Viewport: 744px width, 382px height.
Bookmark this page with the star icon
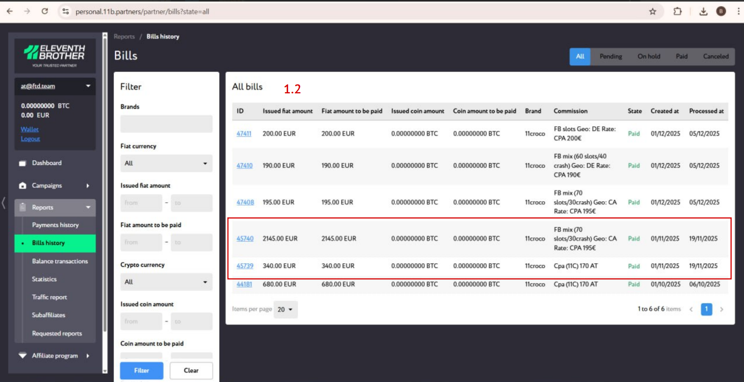tap(653, 11)
